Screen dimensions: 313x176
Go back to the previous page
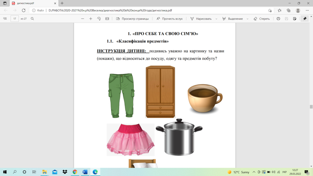[6, 10]
